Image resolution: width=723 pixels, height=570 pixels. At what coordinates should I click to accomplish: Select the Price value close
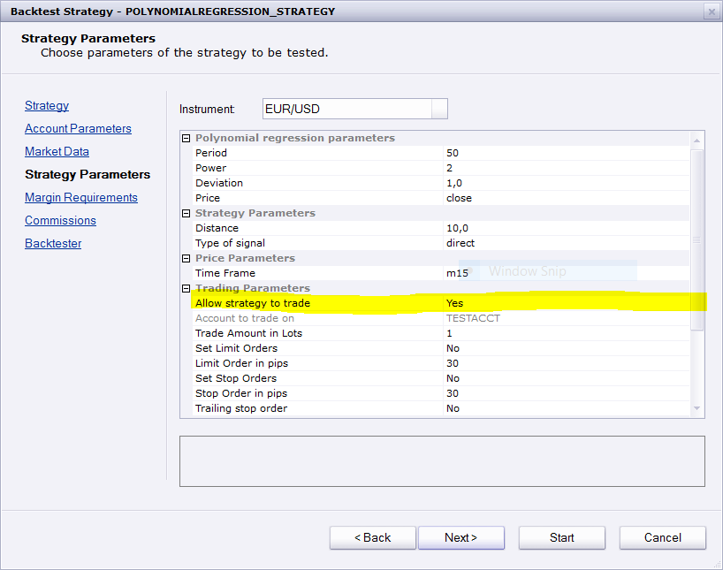[x=567, y=198]
